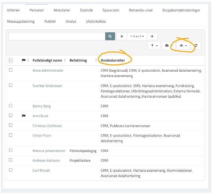Screen dimensions: 212x194
Task: Open Sverker Andersson's profile link
Action: (x=47, y=86)
